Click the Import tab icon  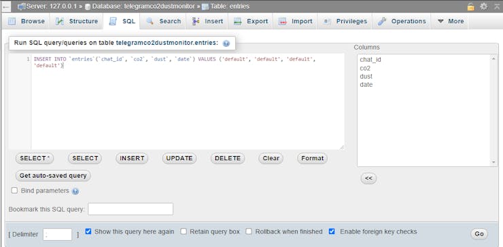pyautogui.click(x=282, y=22)
